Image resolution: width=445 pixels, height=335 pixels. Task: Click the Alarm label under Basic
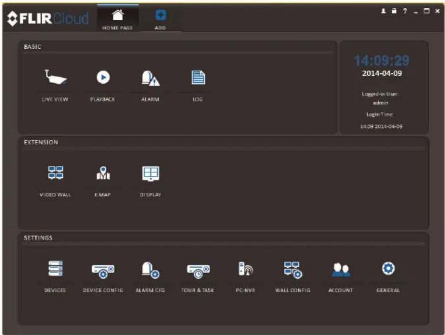click(151, 99)
